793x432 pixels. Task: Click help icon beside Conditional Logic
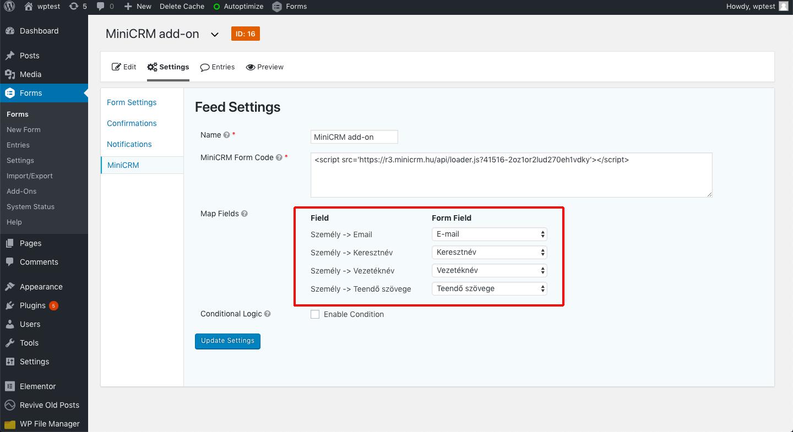[x=268, y=314]
